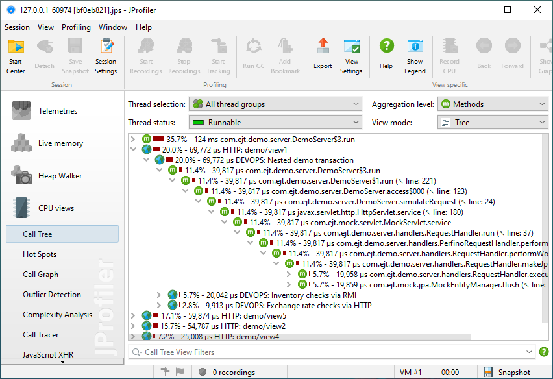Open the filter history dropdown arrow
The width and height of the screenshot is (553, 379).
click(x=529, y=352)
